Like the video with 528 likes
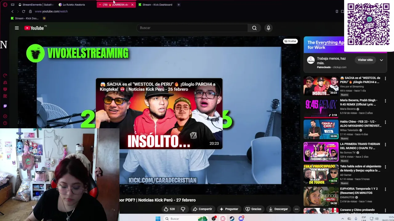394x221 pixels. tap(169, 209)
